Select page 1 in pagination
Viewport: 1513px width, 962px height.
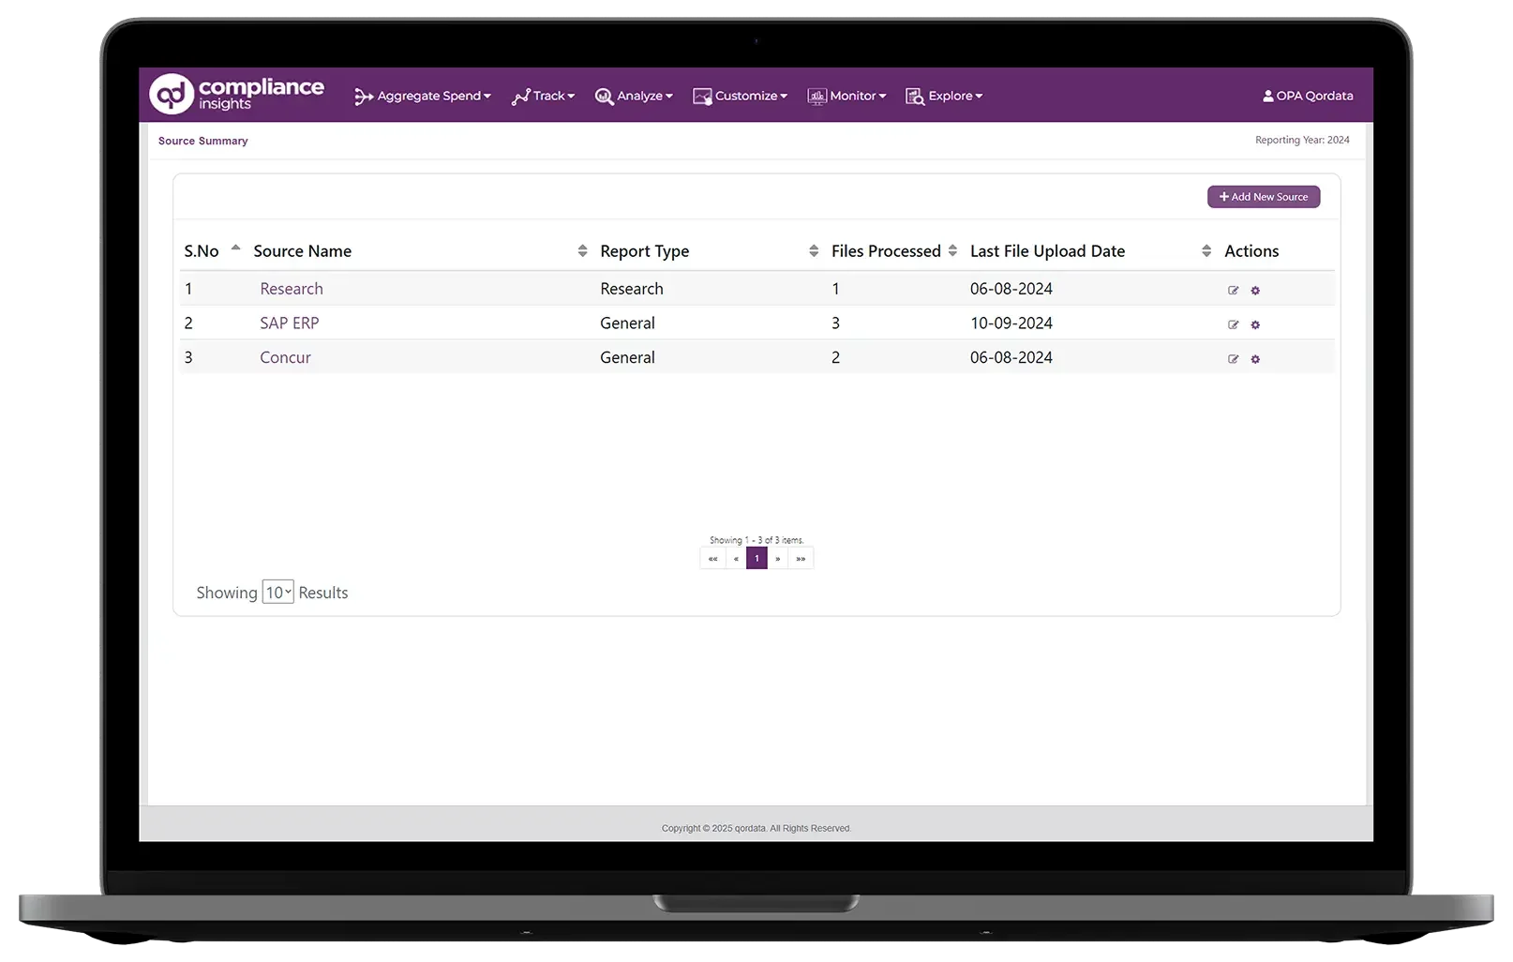tap(756, 559)
